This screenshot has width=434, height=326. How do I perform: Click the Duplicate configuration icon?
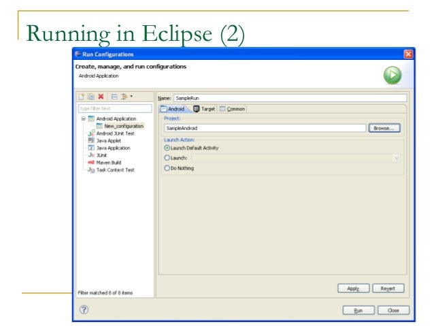click(90, 97)
